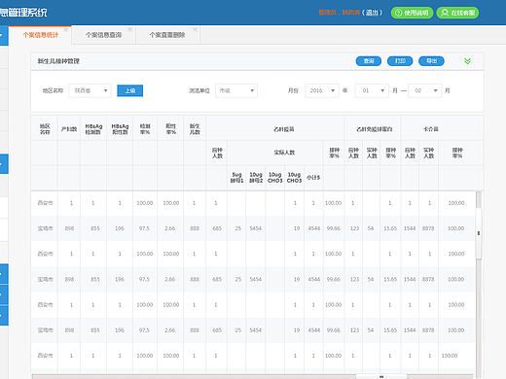The width and height of the screenshot is (506, 379).
Task: Open the 地区名称 region dropdown
Action: coord(90,90)
